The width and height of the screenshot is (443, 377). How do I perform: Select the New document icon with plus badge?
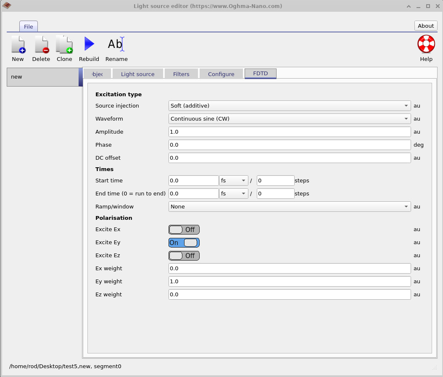pyautogui.click(x=18, y=44)
